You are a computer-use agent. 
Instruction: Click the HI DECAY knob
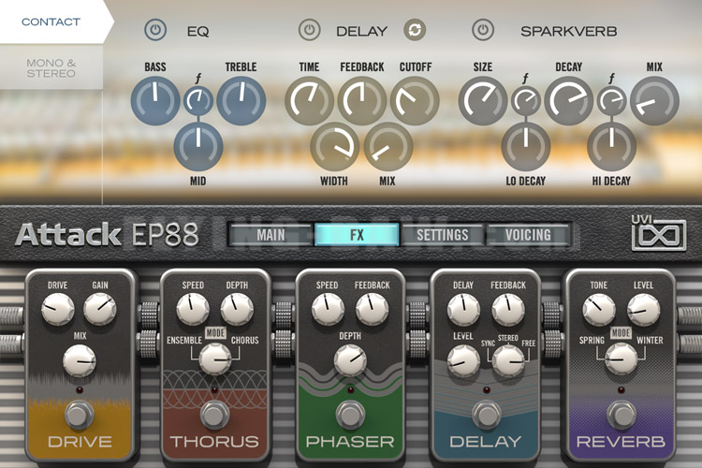[x=611, y=146]
